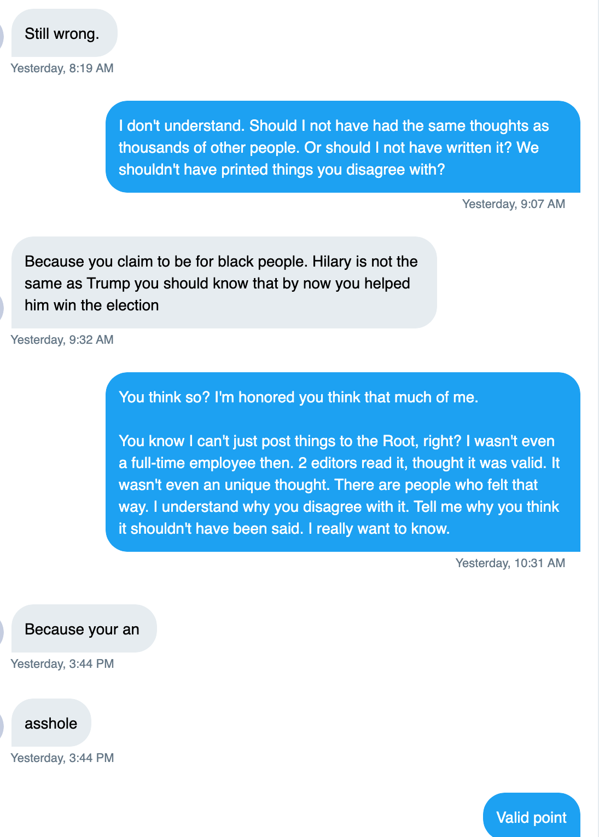Screen dimensions: 599x837
Task: Select the blue "I don't understand" message
Action: 342,147
